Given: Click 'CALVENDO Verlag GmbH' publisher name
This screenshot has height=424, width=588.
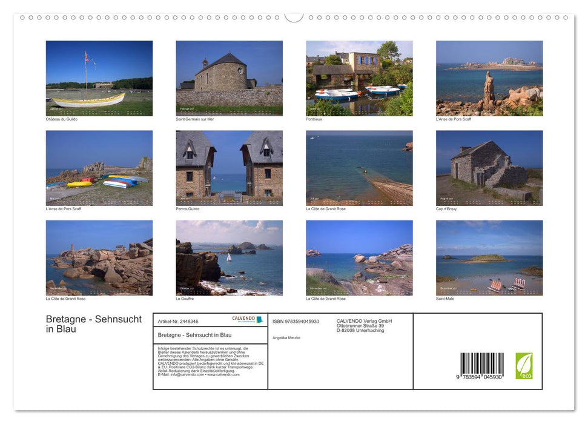Looking at the screenshot, I should pos(364,321).
